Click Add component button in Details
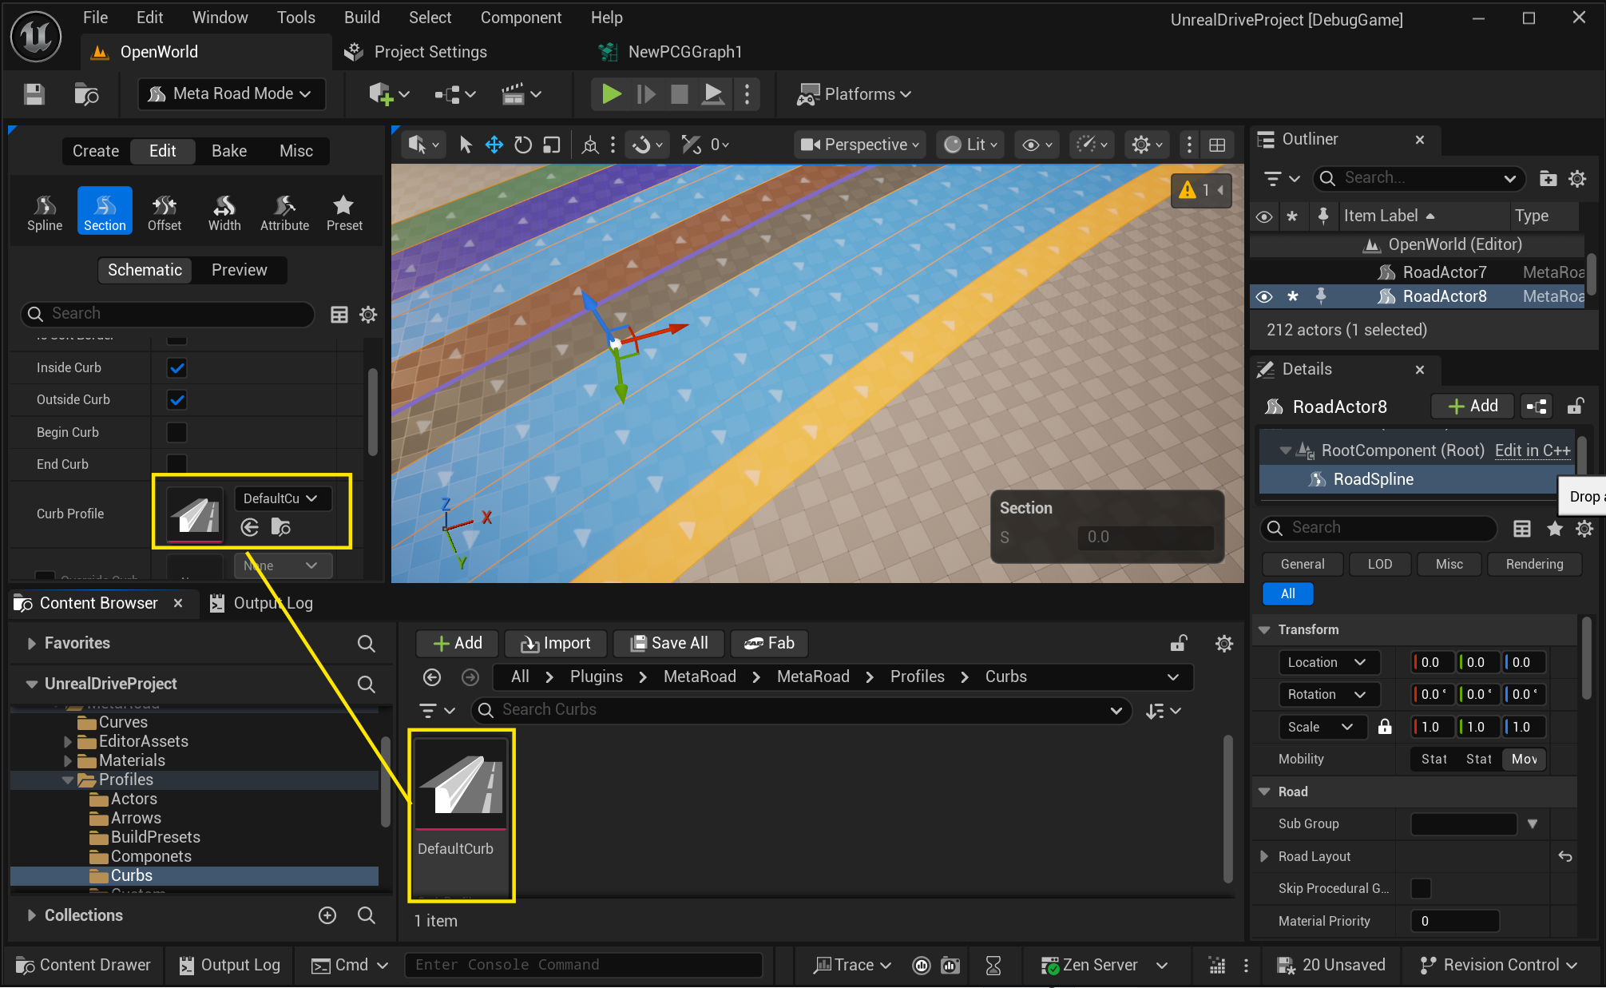 1473,407
